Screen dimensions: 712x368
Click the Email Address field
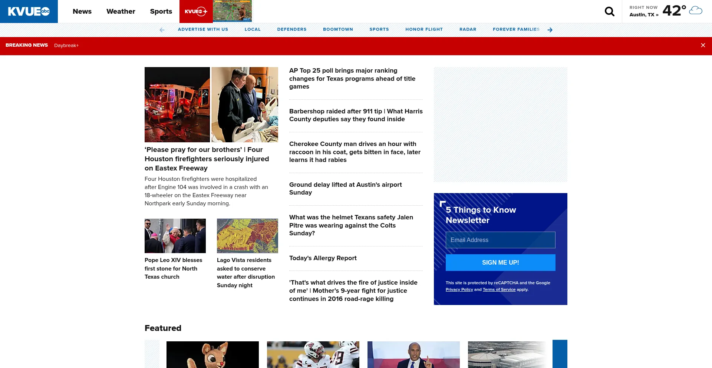click(500, 240)
